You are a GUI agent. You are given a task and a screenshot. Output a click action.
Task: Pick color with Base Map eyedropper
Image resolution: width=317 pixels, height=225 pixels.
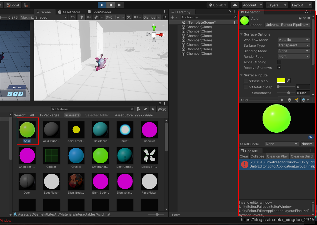click(x=288, y=81)
